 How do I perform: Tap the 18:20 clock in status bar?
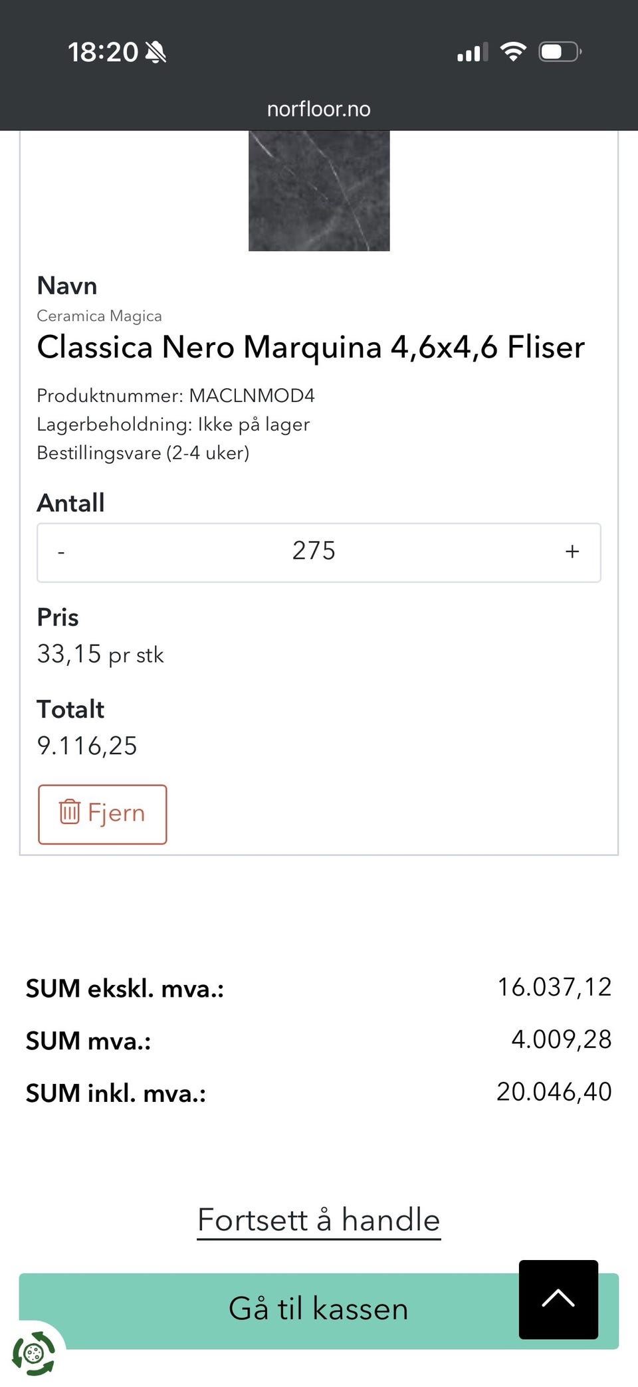coord(103,52)
